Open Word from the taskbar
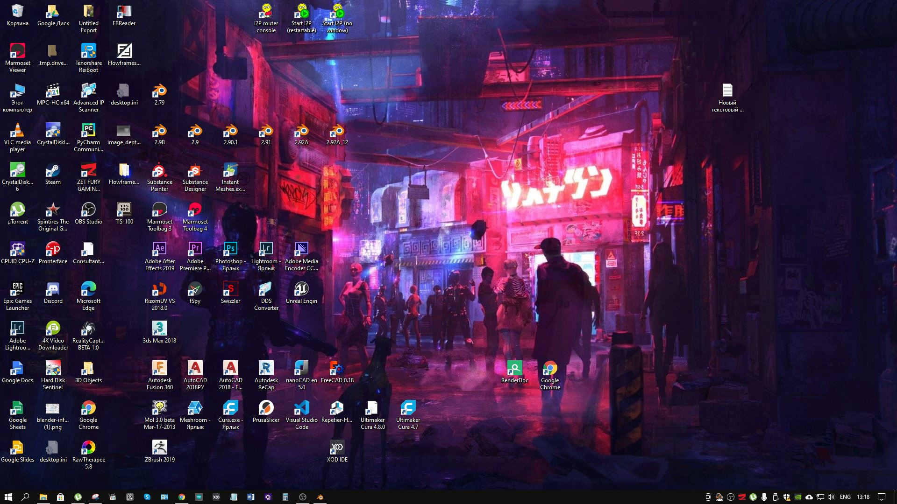The height and width of the screenshot is (504, 897). tap(251, 497)
